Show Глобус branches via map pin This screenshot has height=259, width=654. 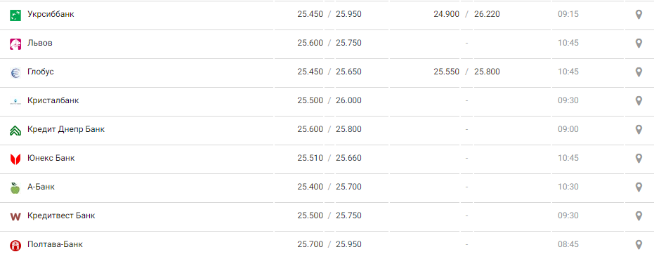638,72
